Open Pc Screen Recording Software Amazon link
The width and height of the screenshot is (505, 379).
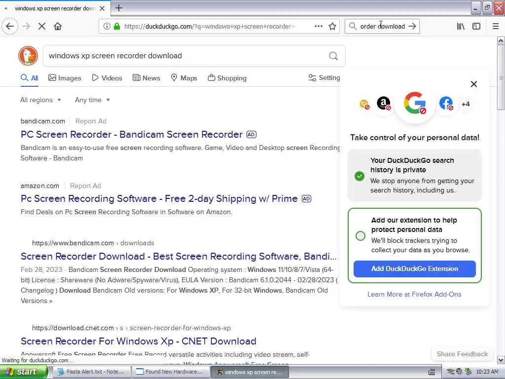[x=159, y=198]
